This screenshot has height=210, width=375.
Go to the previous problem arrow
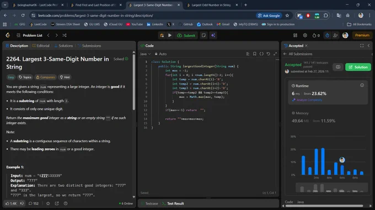[49, 35]
